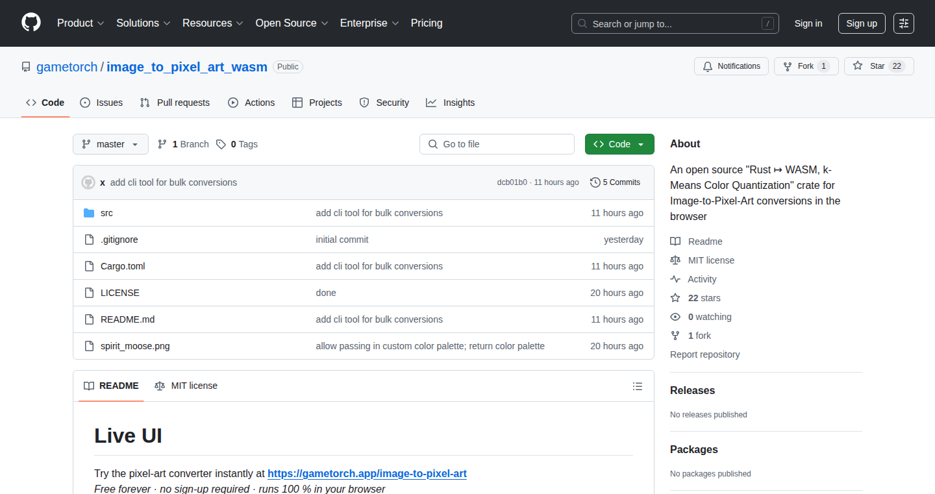
Task: Click the Notifications bell button
Action: (731, 66)
